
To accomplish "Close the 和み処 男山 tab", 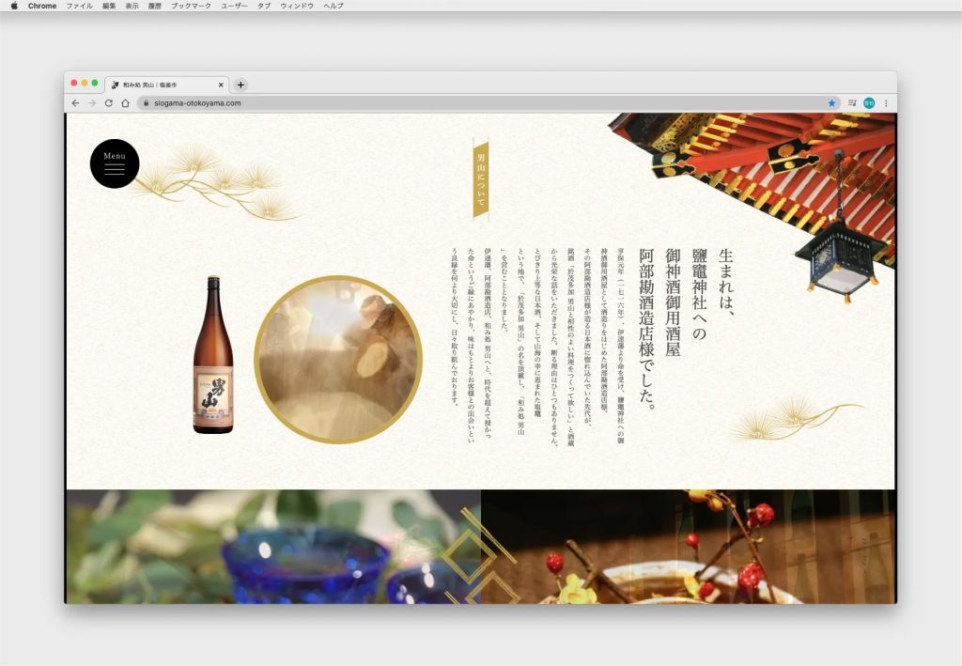I will (221, 85).
